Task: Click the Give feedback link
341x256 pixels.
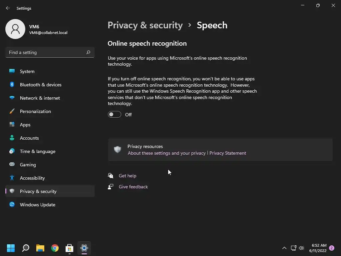Action: [133, 187]
